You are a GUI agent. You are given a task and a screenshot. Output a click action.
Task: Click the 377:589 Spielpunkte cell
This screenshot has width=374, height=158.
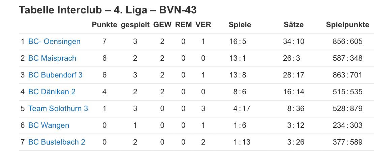click(347, 142)
